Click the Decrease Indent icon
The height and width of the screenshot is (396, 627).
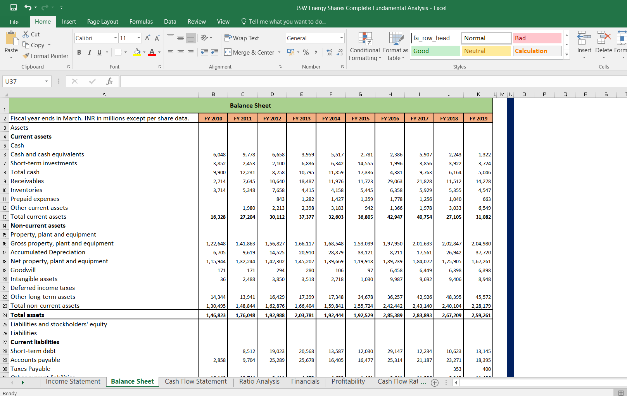click(x=204, y=52)
